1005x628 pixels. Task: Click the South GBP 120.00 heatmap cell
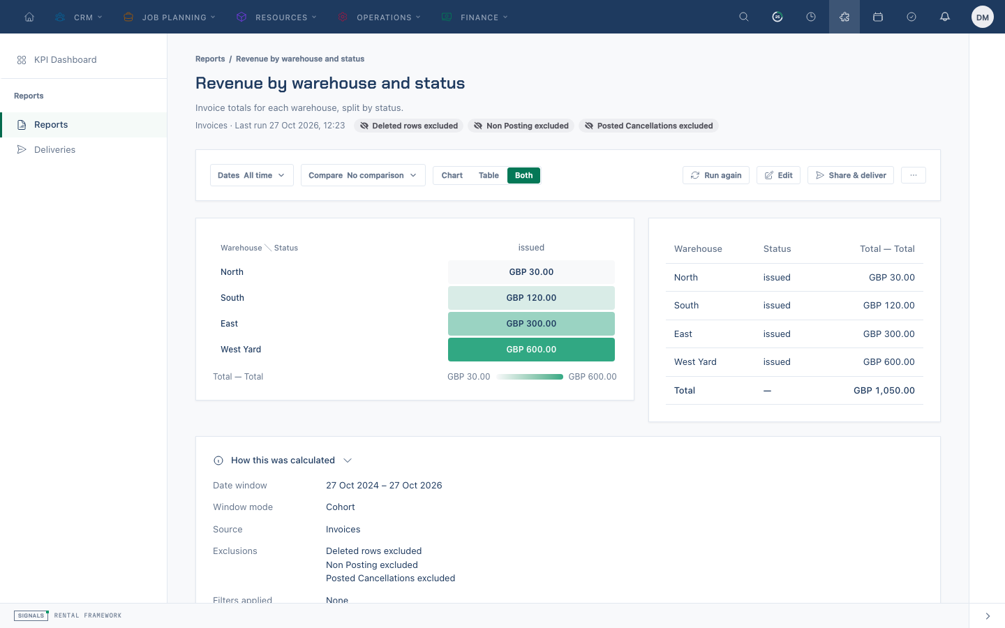[531, 298]
